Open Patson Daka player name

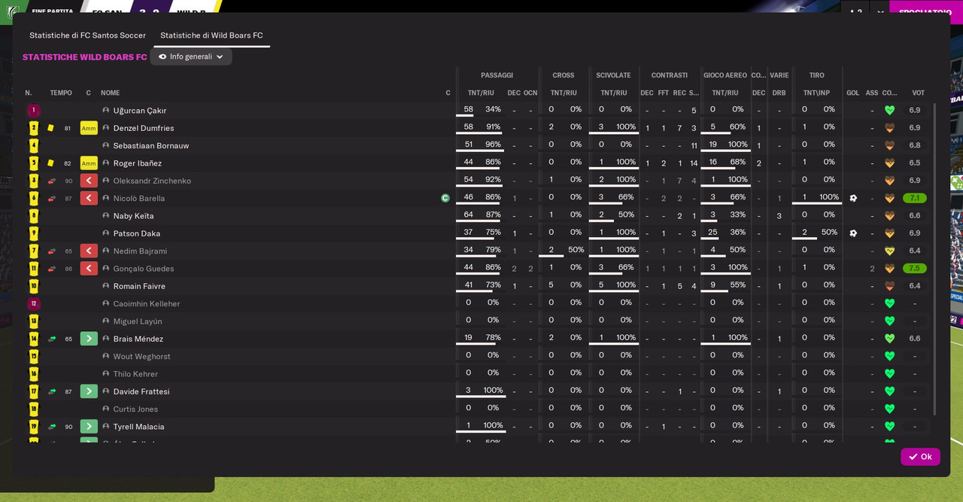pos(137,233)
